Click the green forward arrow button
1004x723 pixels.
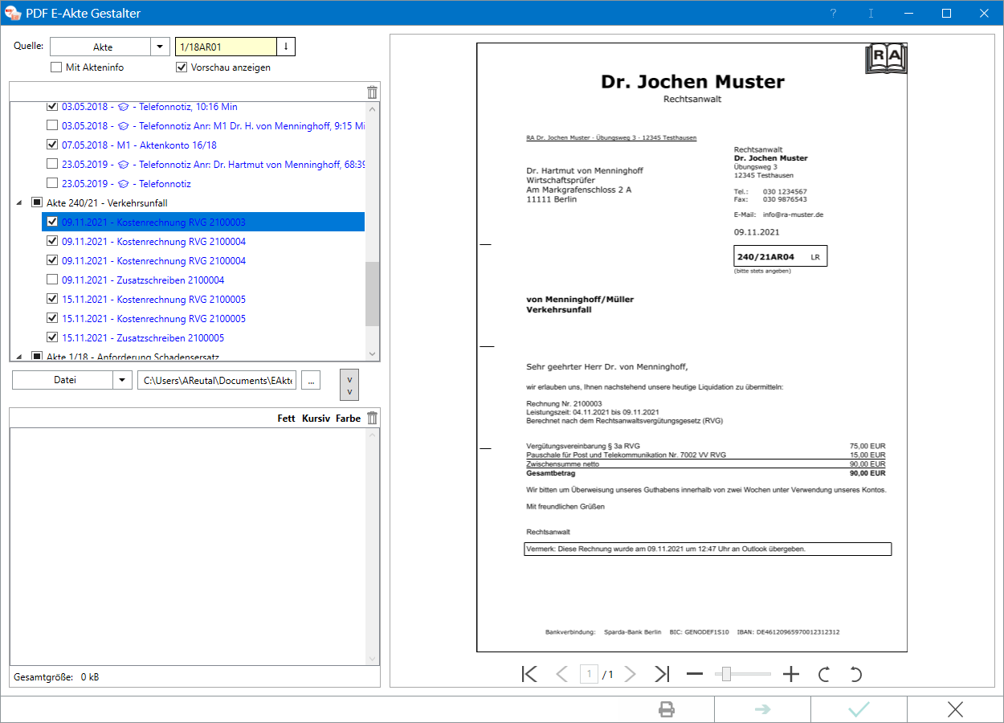tap(762, 709)
